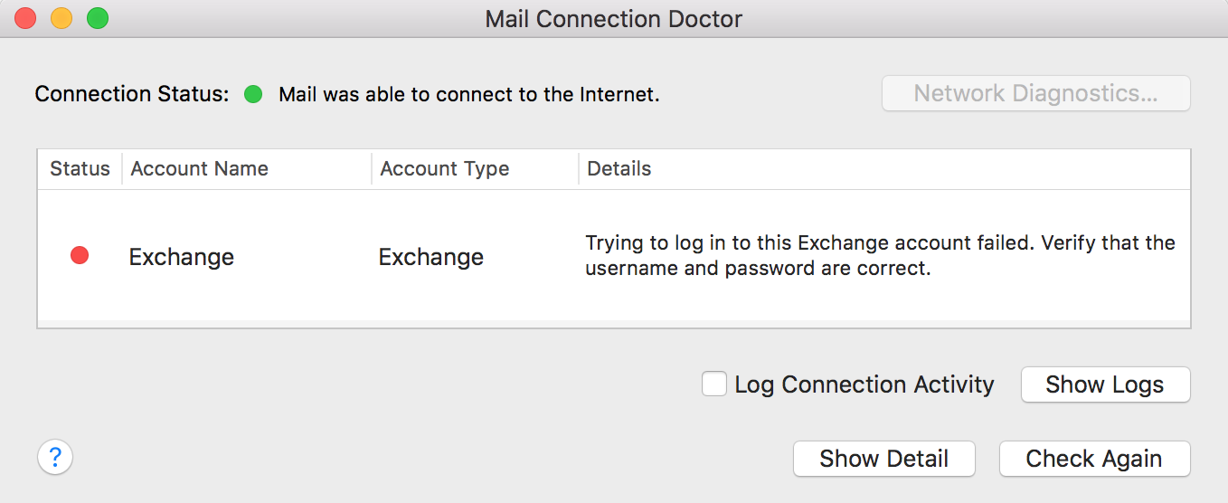Image resolution: width=1228 pixels, height=503 pixels.
Task: Zoom the window with the green button
Action: (98, 18)
